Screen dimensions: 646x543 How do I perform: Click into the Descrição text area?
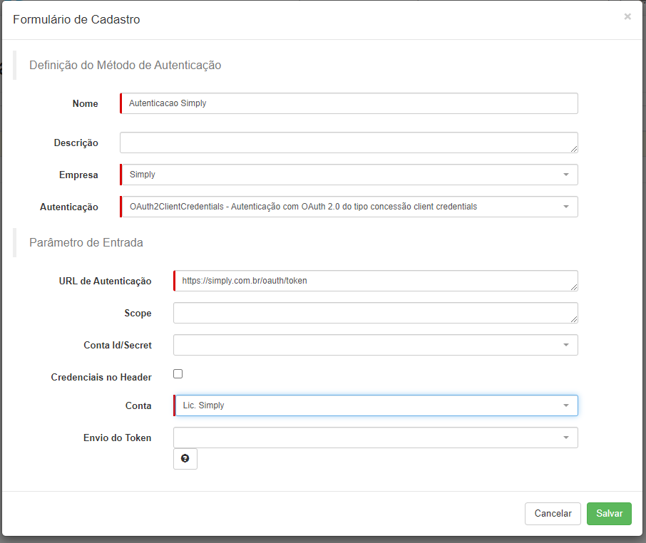point(349,143)
